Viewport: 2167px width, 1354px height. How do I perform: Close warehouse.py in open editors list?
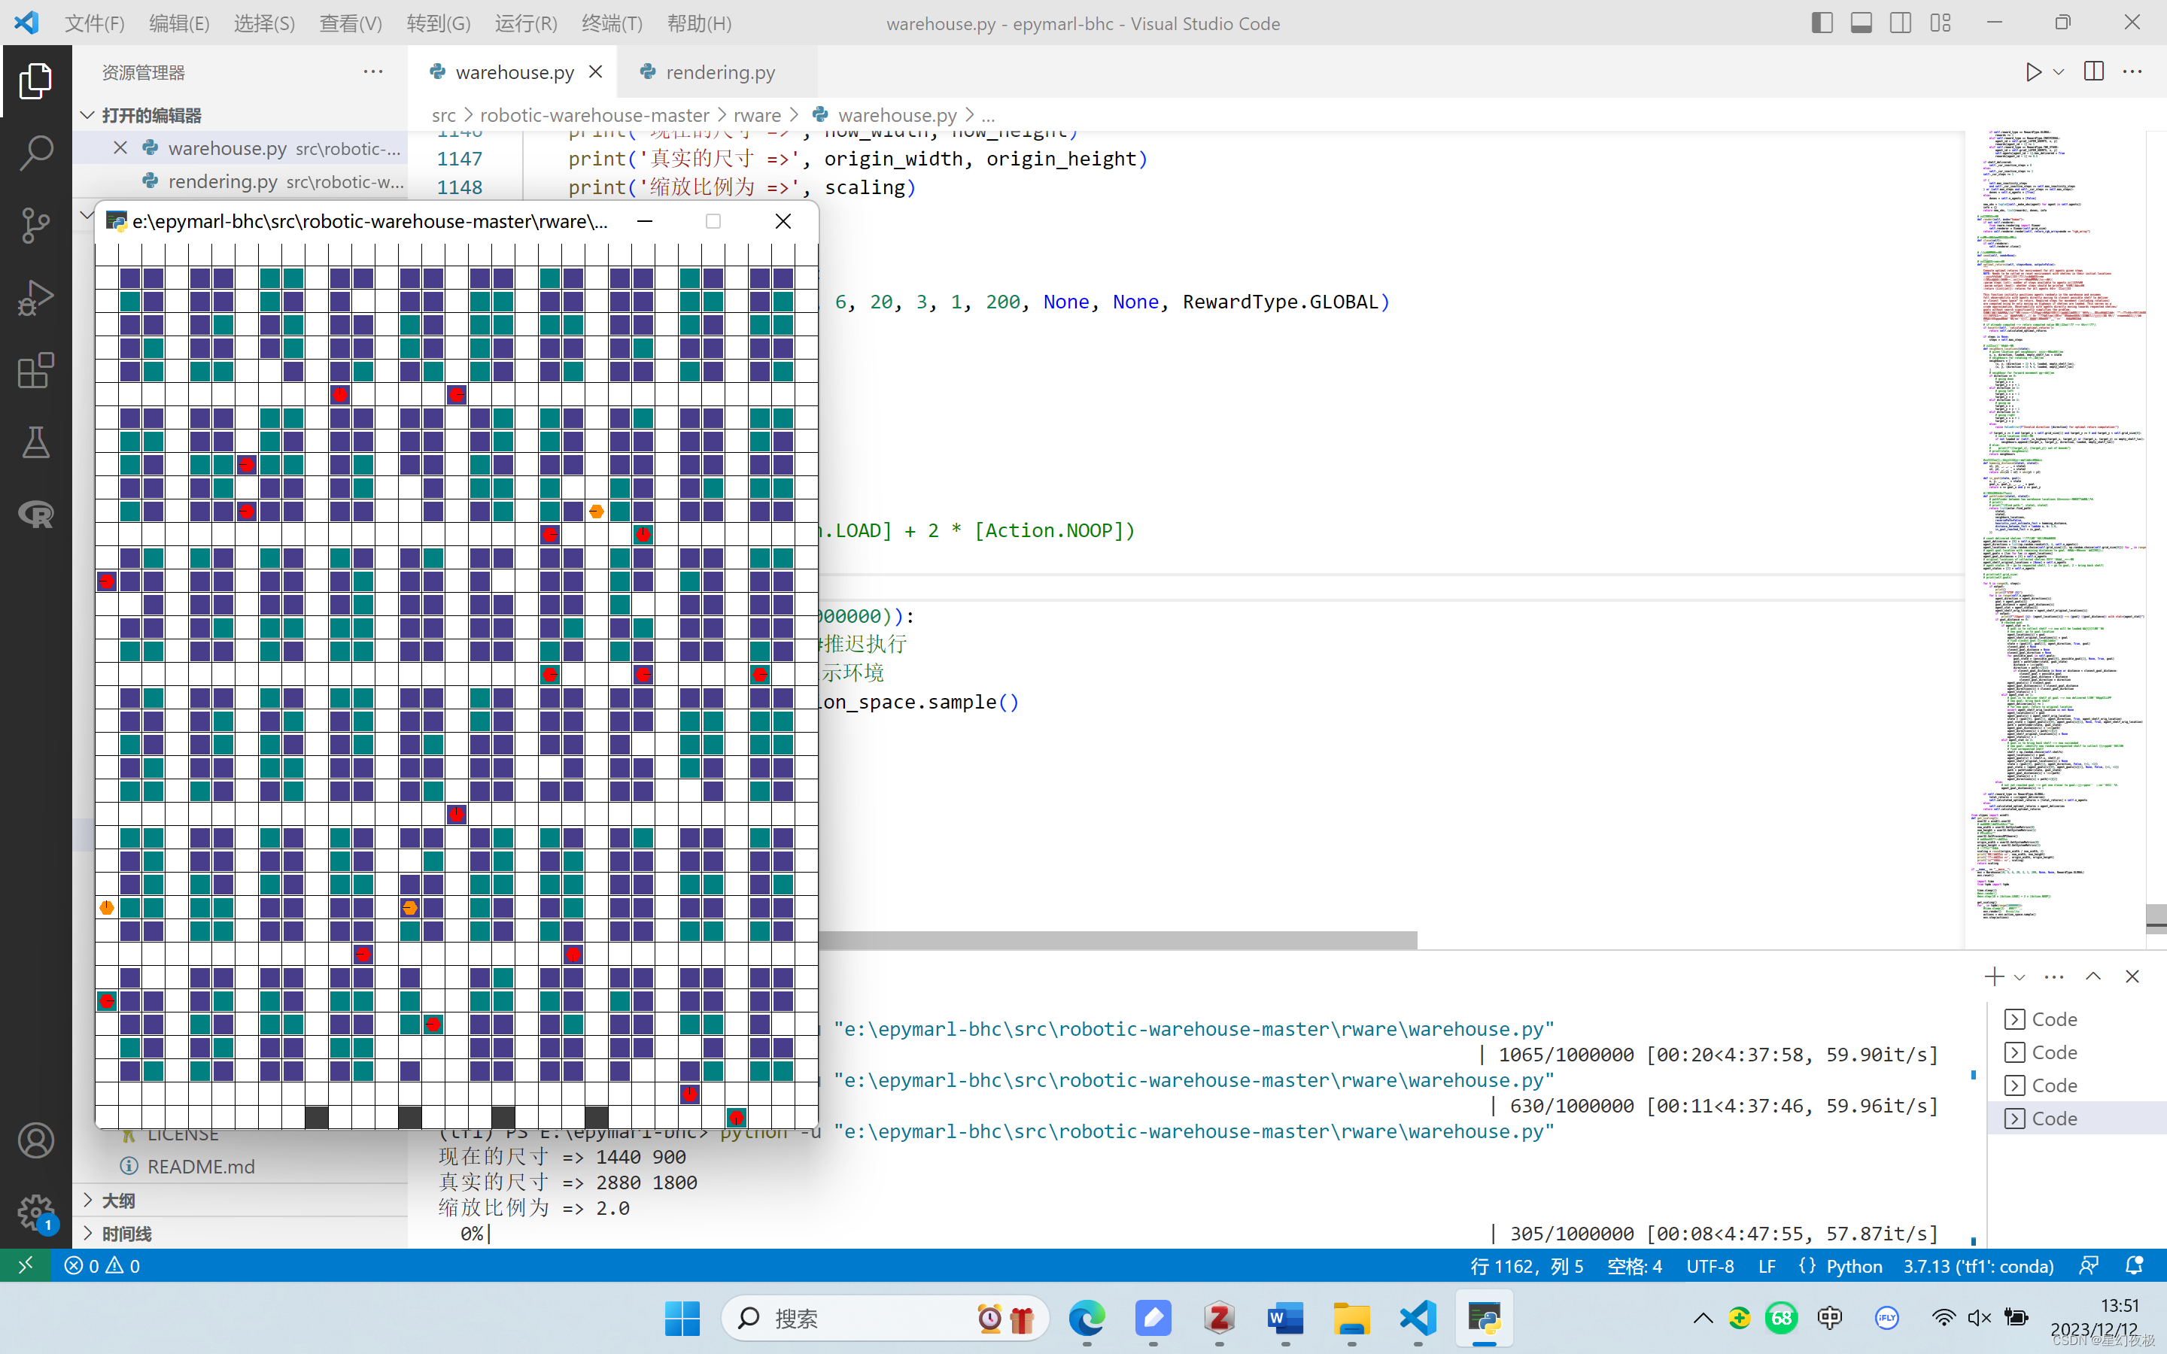[x=121, y=147]
